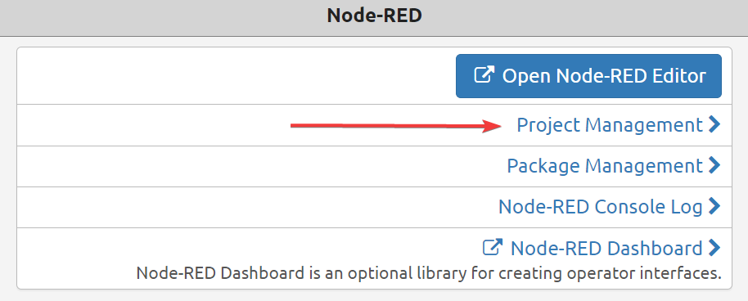Click the red arrow pointing at Project Management
This screenshot has width=748, height=301.
click(395, 126)
